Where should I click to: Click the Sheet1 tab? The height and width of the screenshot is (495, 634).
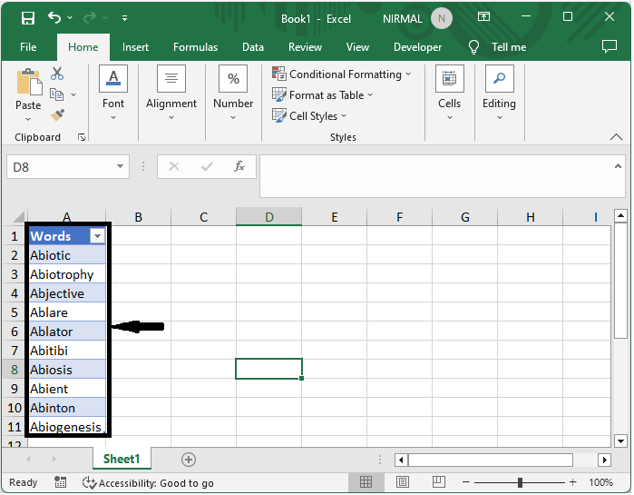[x=122, y=459]
